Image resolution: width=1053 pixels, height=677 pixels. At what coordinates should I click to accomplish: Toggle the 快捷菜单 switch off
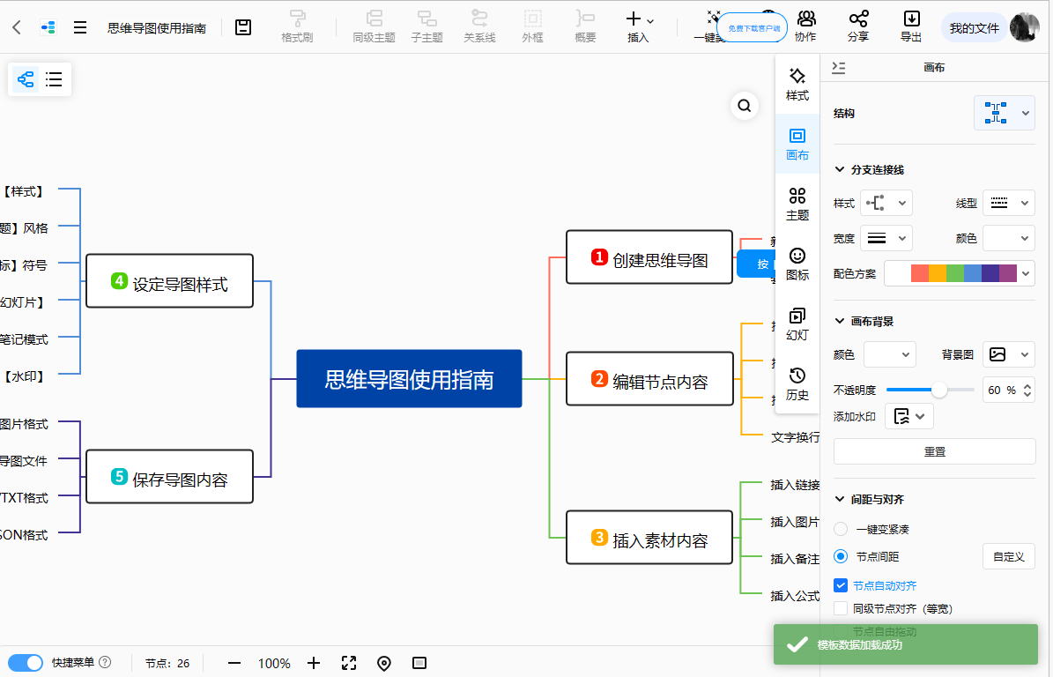coord(26,663)
